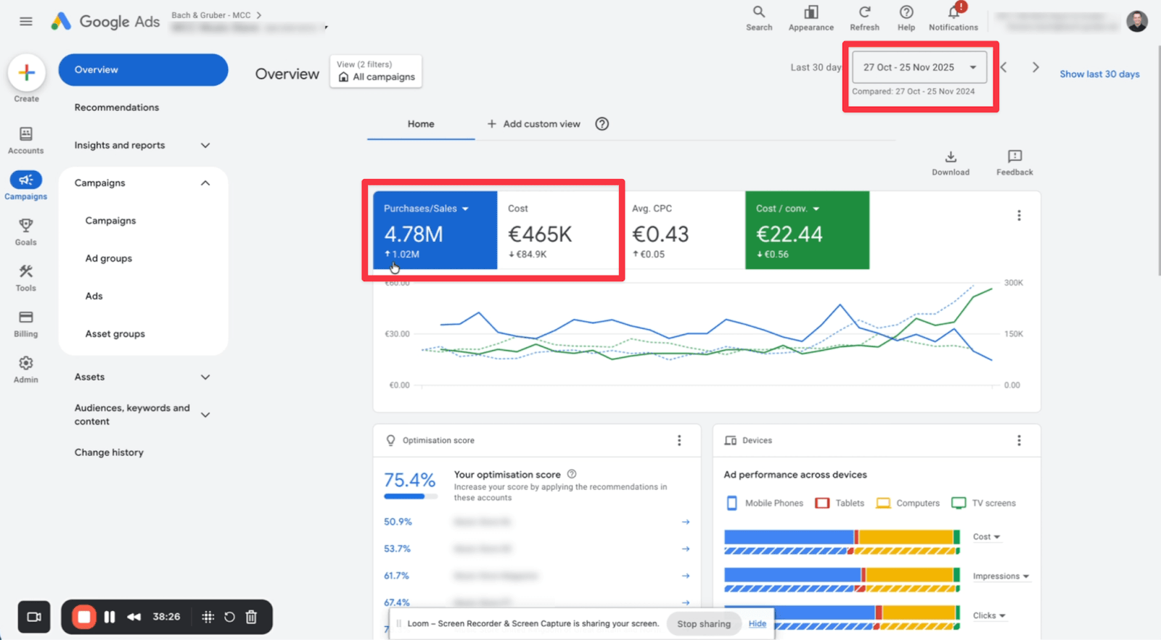This screenshot has width=1161, height=640.
Task: Open Accounts in the left rail
Action: click(x=26, y=141)
